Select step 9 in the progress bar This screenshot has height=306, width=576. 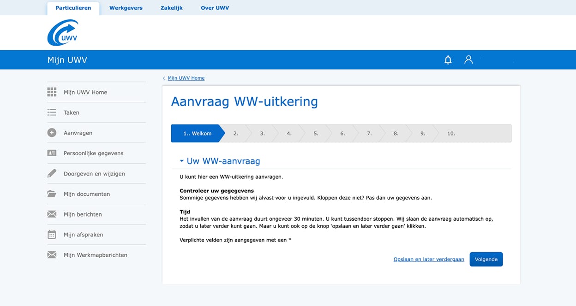click(x=423, y=133)
